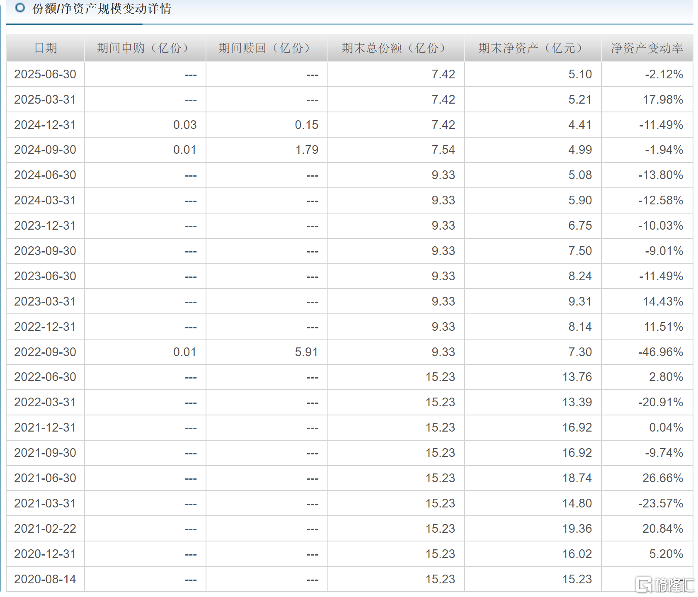Click the 期末净资产（亿元） column header

pyautogui.click(x=533, y=48)
